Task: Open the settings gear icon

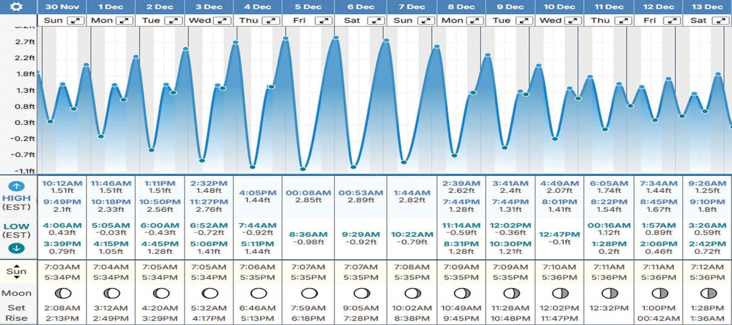Action: (x=16, y=7)
